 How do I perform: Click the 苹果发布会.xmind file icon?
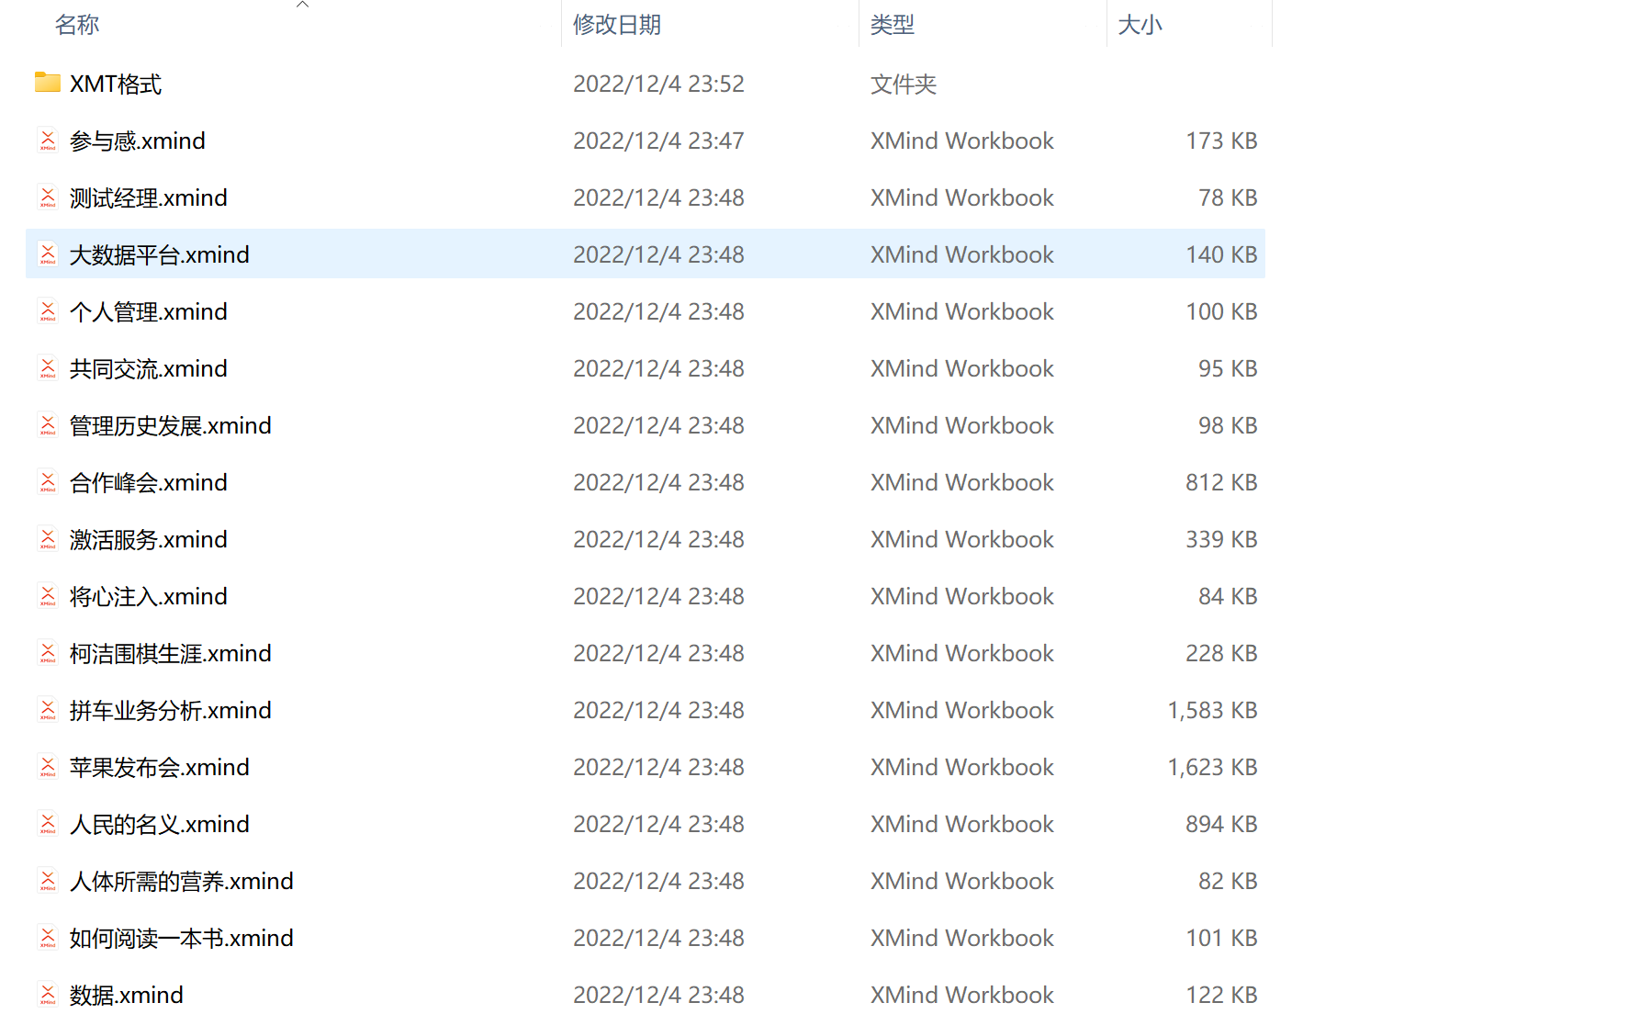(x=48, y=767)
